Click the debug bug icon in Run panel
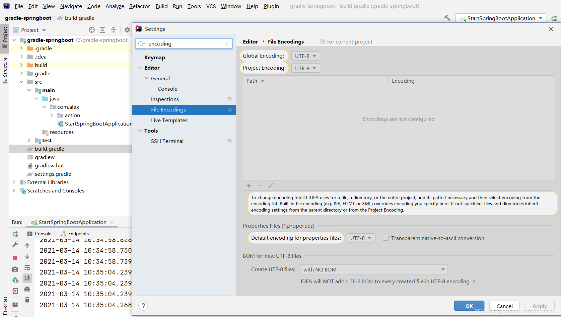The image size is (561, 317). [x=15, y=280]
